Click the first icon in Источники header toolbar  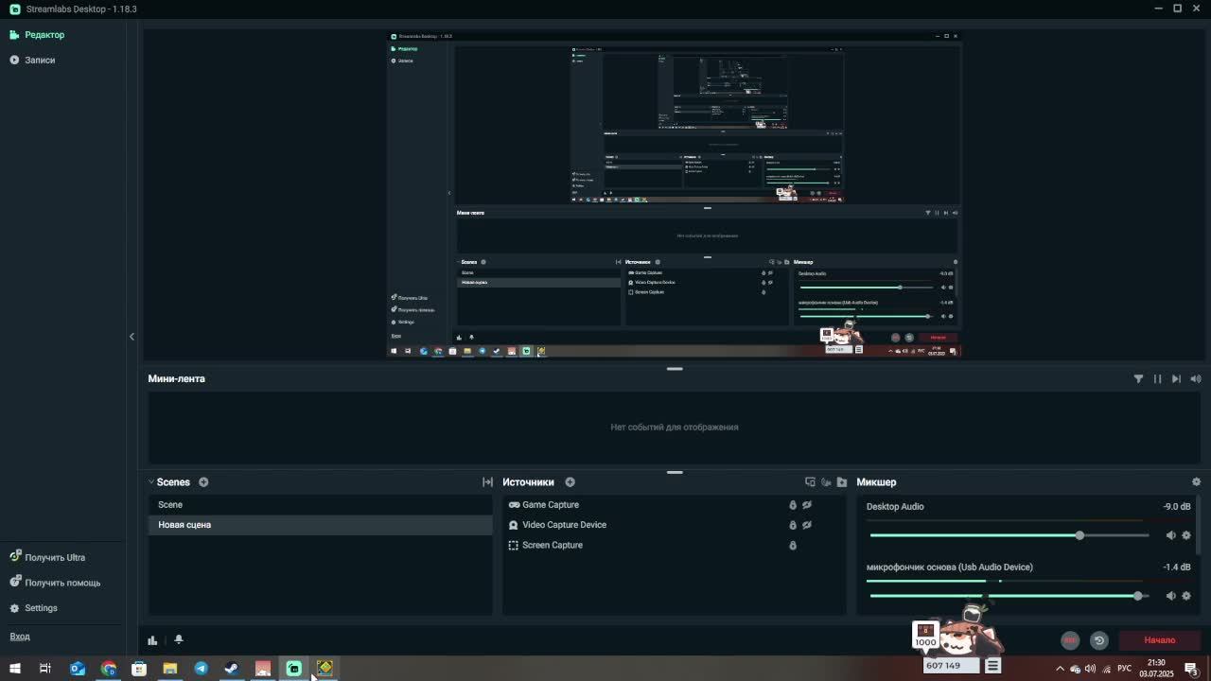(x=810, y=482)
